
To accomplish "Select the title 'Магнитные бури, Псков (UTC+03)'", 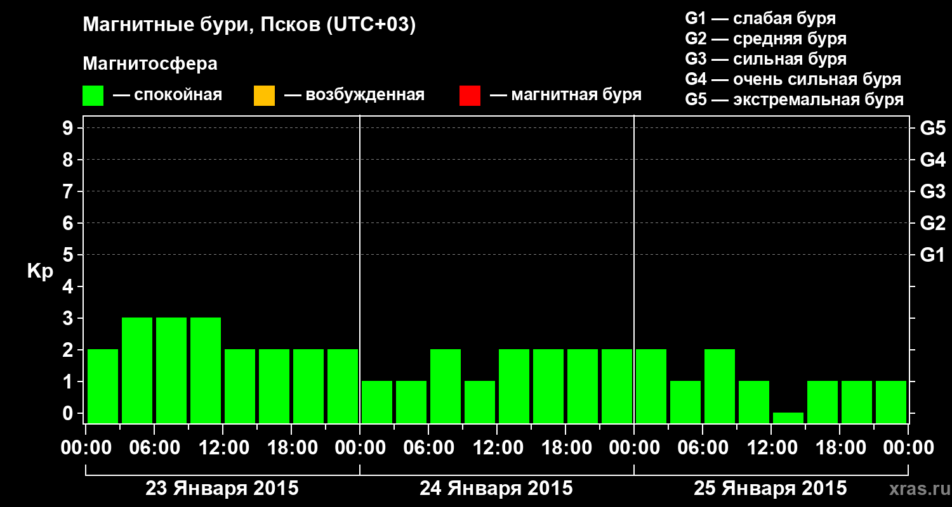I will click(249, 25).
